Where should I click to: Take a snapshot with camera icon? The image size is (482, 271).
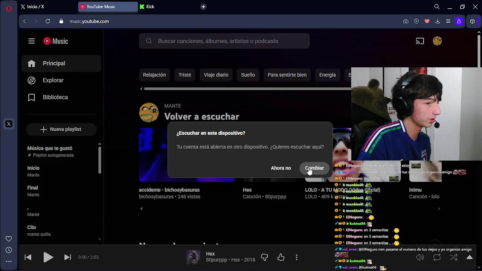click(x=406, y=21)
